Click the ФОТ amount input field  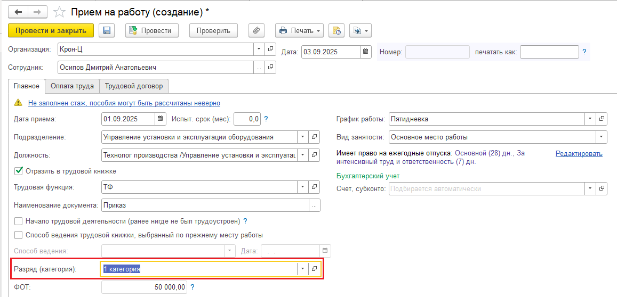coord(144,287)
